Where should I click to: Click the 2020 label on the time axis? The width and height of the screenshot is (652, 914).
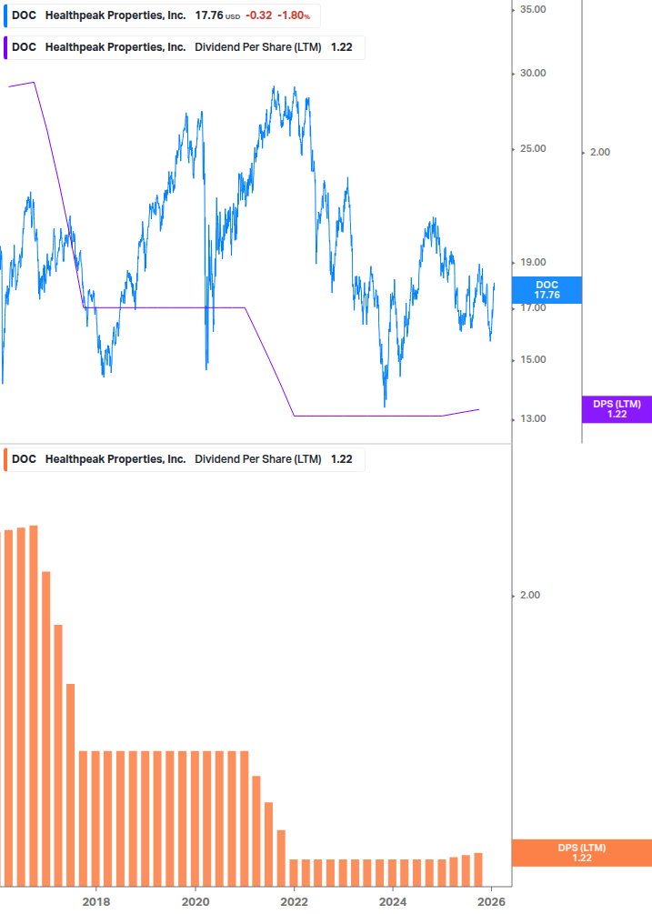coord(196,902)
